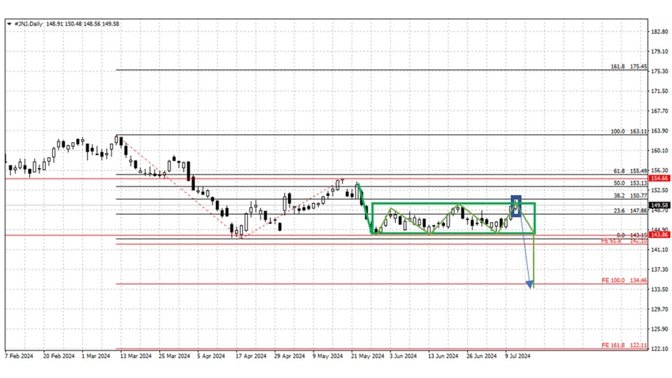Click the current price marker 149.58
The image size is (672, 378).
(658, 205)
